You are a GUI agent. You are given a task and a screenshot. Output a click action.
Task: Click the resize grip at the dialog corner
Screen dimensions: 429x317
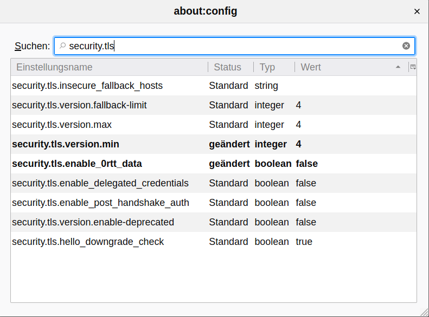[x=424, y=312]
